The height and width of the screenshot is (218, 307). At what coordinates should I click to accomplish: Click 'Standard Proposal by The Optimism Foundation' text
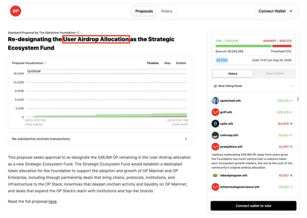click(x=42, y=32)
